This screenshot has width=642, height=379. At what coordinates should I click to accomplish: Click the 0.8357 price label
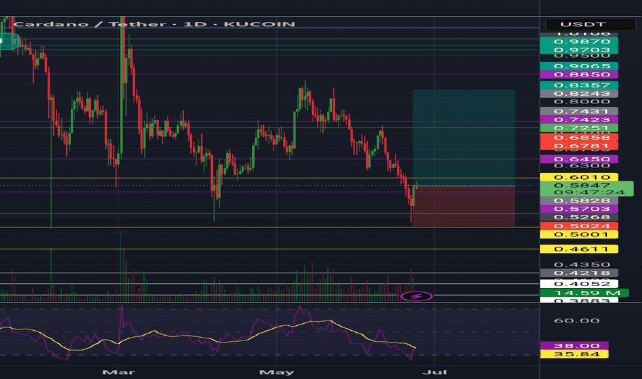[x=579, y=85]
